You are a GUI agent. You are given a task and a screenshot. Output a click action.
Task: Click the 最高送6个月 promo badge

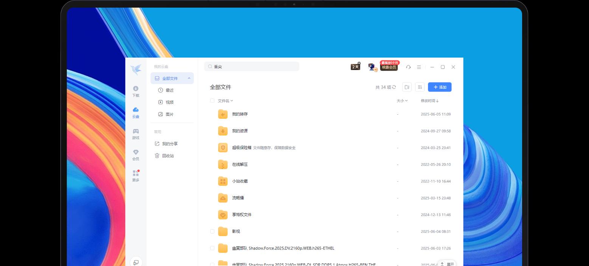pos(390,62)
